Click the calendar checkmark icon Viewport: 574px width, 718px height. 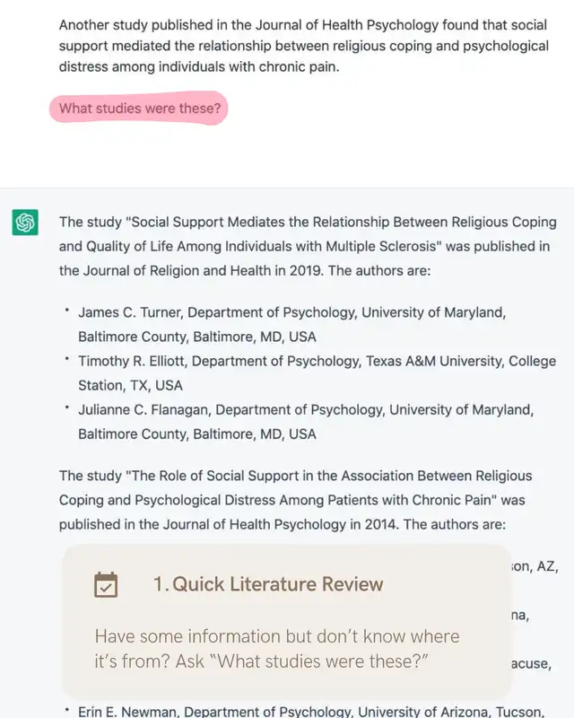(106, 584)
